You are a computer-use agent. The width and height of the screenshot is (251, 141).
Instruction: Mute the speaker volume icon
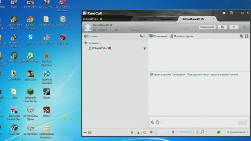click(151, 132)
